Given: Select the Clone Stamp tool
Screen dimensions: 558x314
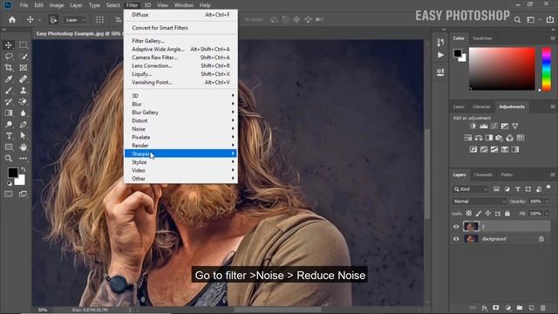Looking at the screenshot, I should (24, 91).
